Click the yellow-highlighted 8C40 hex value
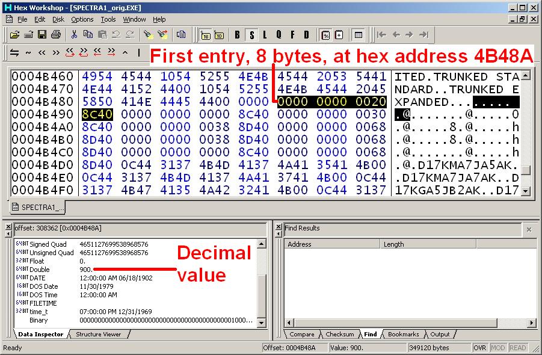This screenshot has width=542, height=355. (x=97, y=114)
